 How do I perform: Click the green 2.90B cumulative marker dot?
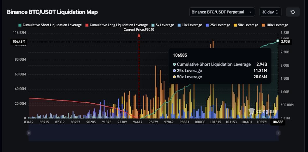(x=278, y=40)
